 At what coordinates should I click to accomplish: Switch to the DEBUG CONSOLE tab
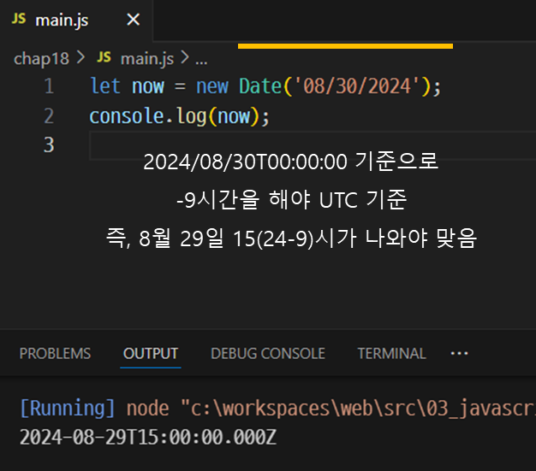click(268, 354)
